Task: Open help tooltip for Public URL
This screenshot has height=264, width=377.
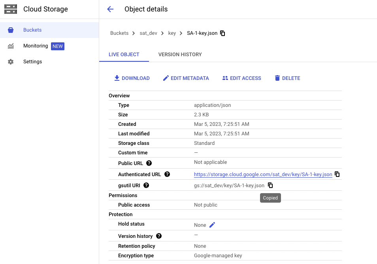Action: (149, 163)
